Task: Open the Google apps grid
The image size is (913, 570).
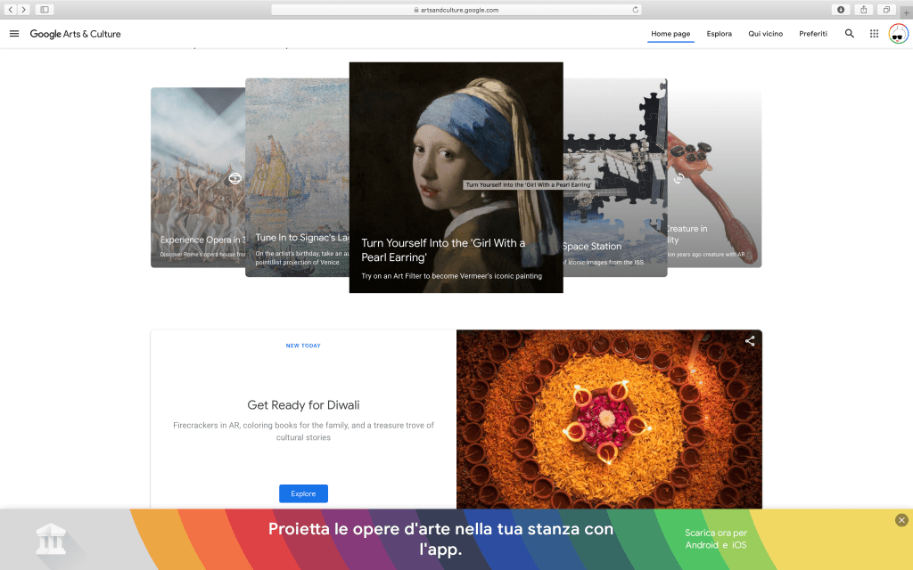Action: tap(874, 34)
